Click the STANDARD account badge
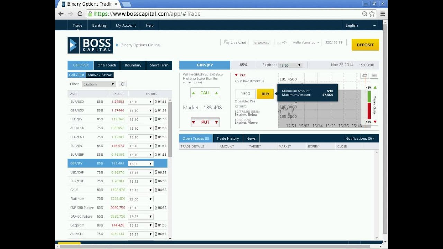 (262, 43)
